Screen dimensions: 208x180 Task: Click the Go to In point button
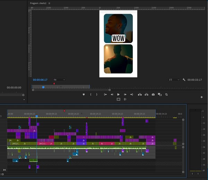[105, 95]
